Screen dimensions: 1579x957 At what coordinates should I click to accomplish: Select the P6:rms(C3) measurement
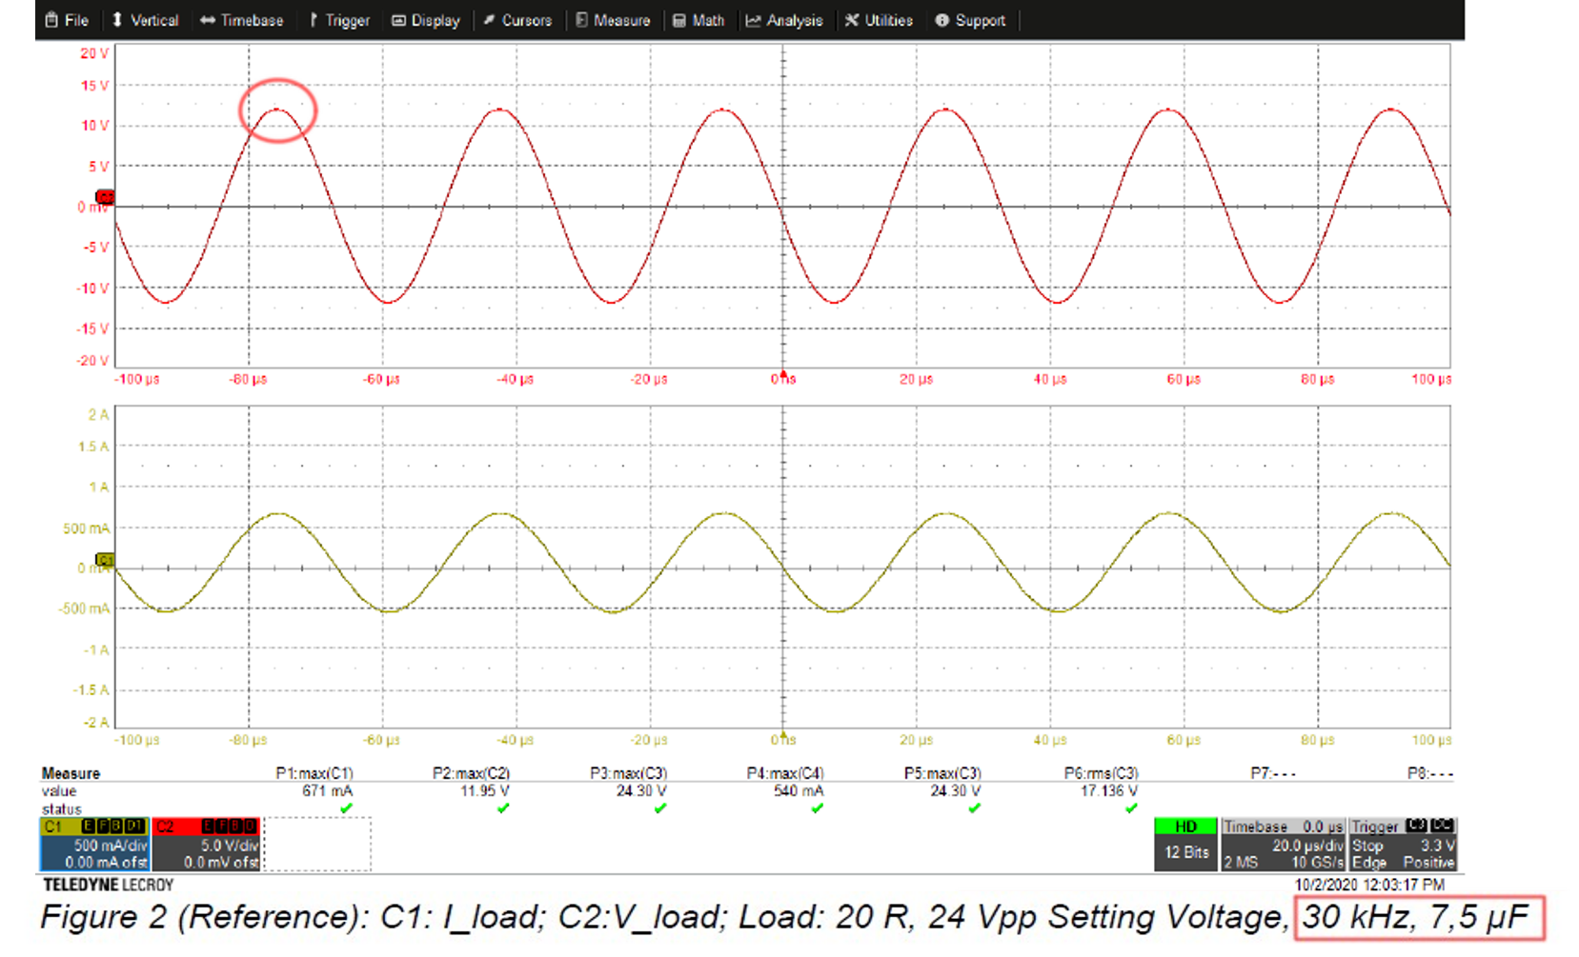coord(1101,773)
